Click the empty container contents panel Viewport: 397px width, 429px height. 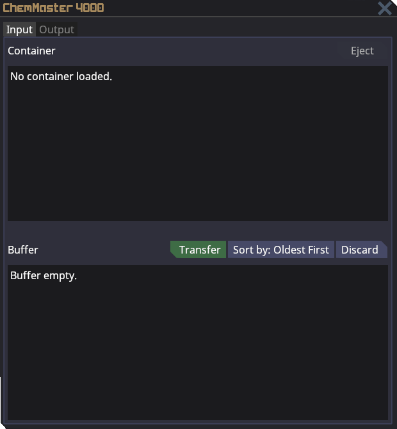(197, 154)
